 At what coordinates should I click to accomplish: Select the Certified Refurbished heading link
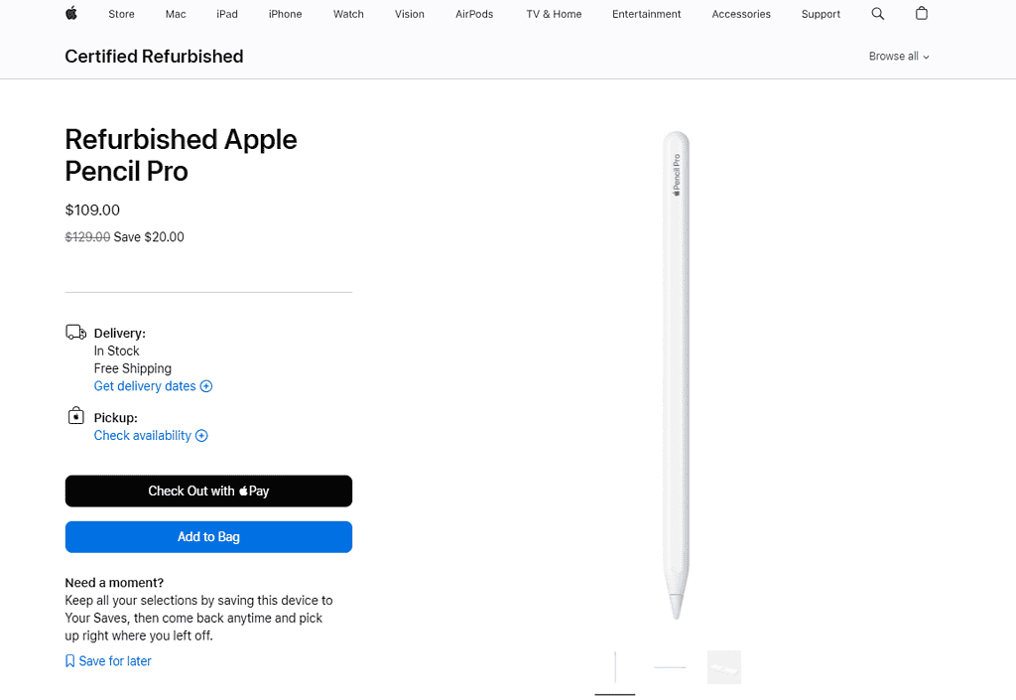click(x=154, y=57)
